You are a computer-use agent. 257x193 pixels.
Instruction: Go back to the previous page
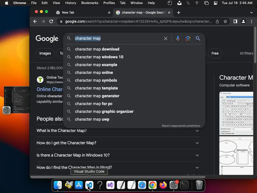coord(35,21)
